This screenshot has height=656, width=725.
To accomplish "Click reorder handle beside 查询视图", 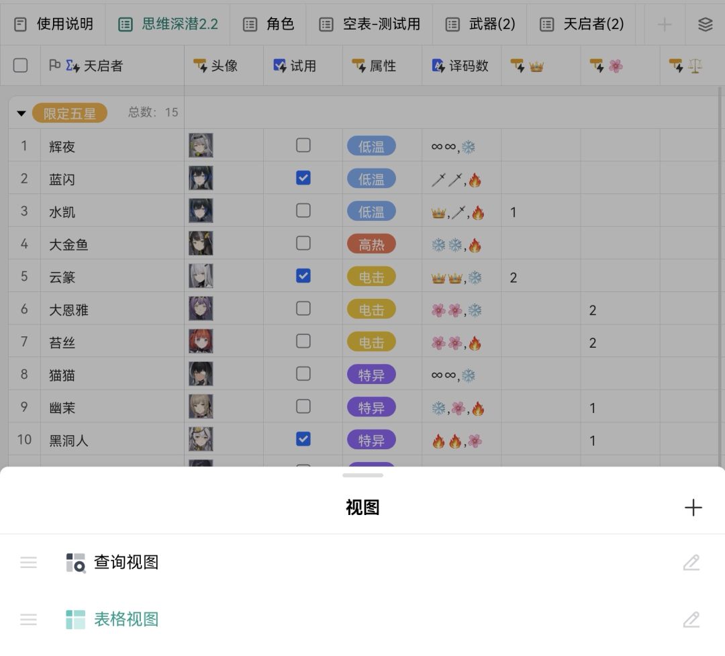I will click(29, 563).
